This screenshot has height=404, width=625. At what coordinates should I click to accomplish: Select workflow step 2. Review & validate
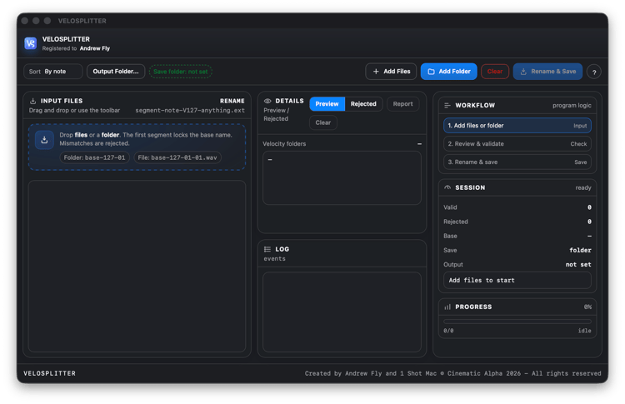point(517,144)
